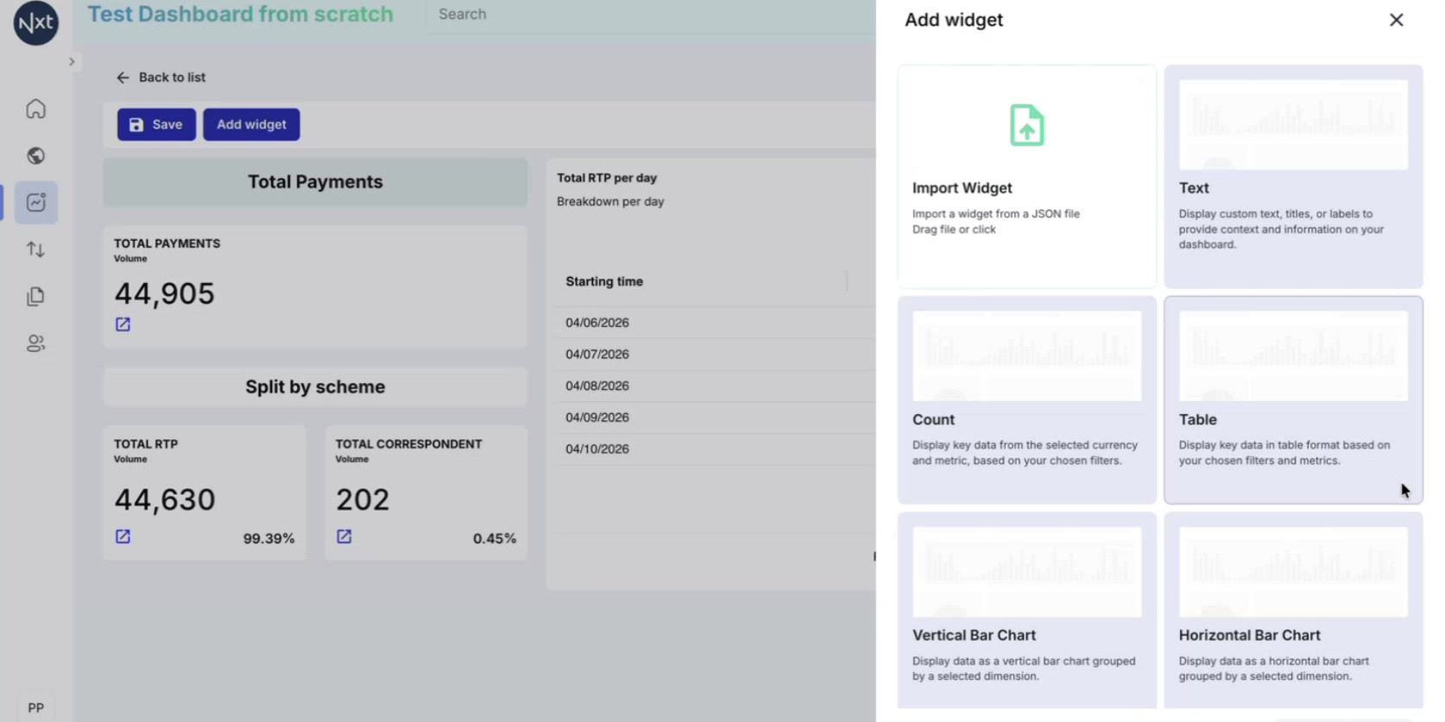Viewport: 1445px width, 722px height.
Task: Click the PP user avatar
Action: (35, 707)
